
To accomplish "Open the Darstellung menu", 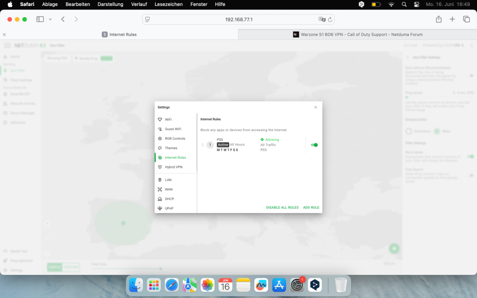I will click(109, 4).
